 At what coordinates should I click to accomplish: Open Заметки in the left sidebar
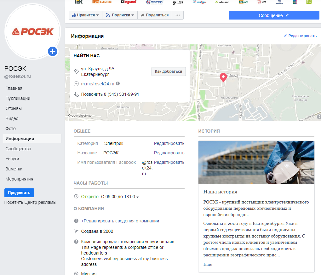click(x=14, y=169)
